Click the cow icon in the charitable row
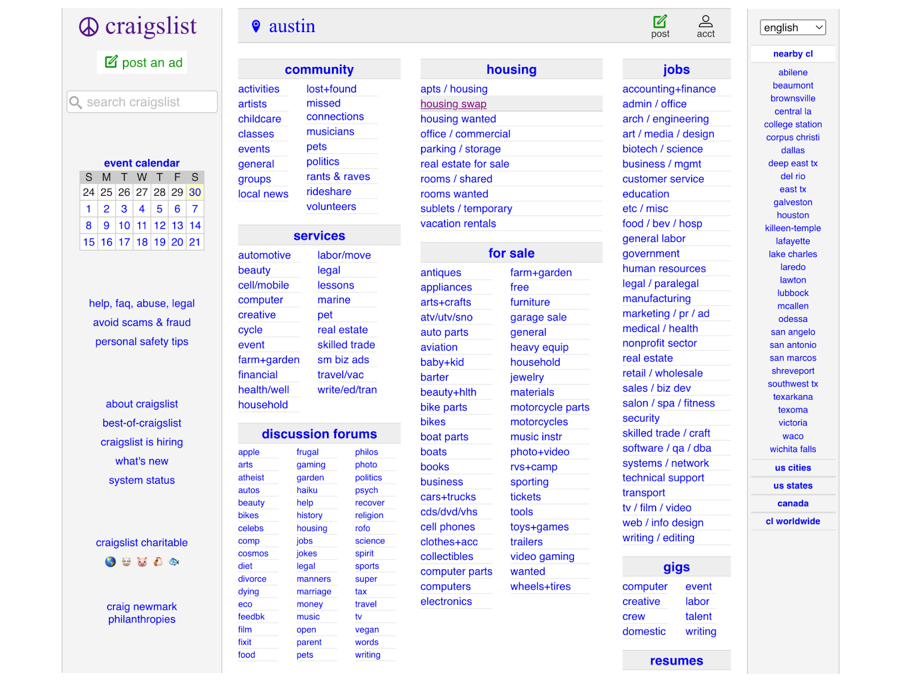The image size is (902, 682). [126, 561]
